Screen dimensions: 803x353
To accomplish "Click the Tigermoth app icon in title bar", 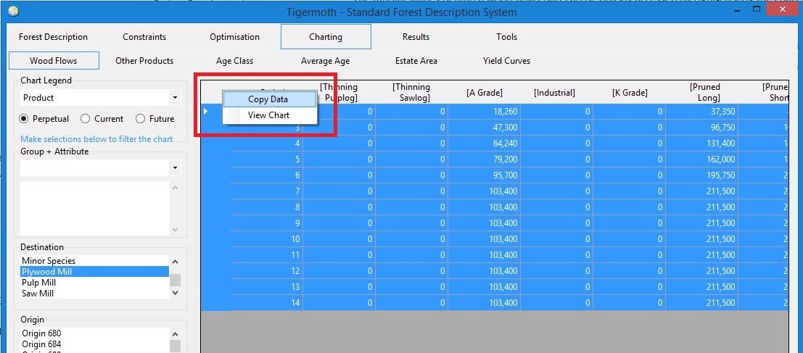I will click(x=13, y=11).
